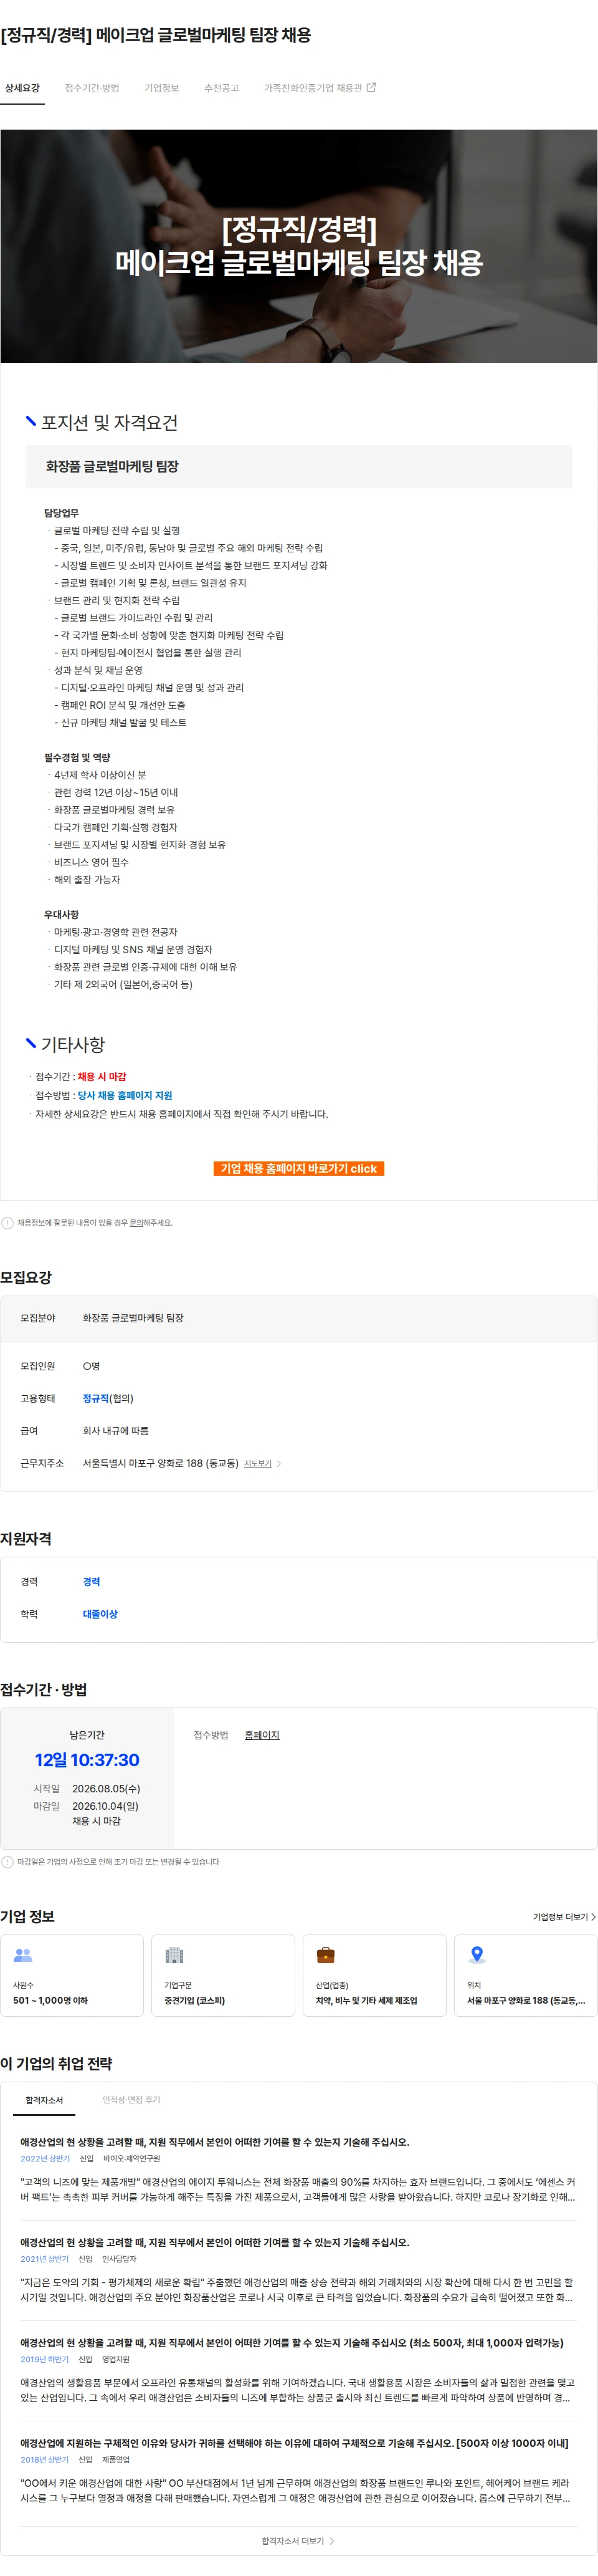Image resolution: width=598 pixels, height=2576 pixels.
Task: Click 홈페이지 application method link
Action: coord(262,1735)
